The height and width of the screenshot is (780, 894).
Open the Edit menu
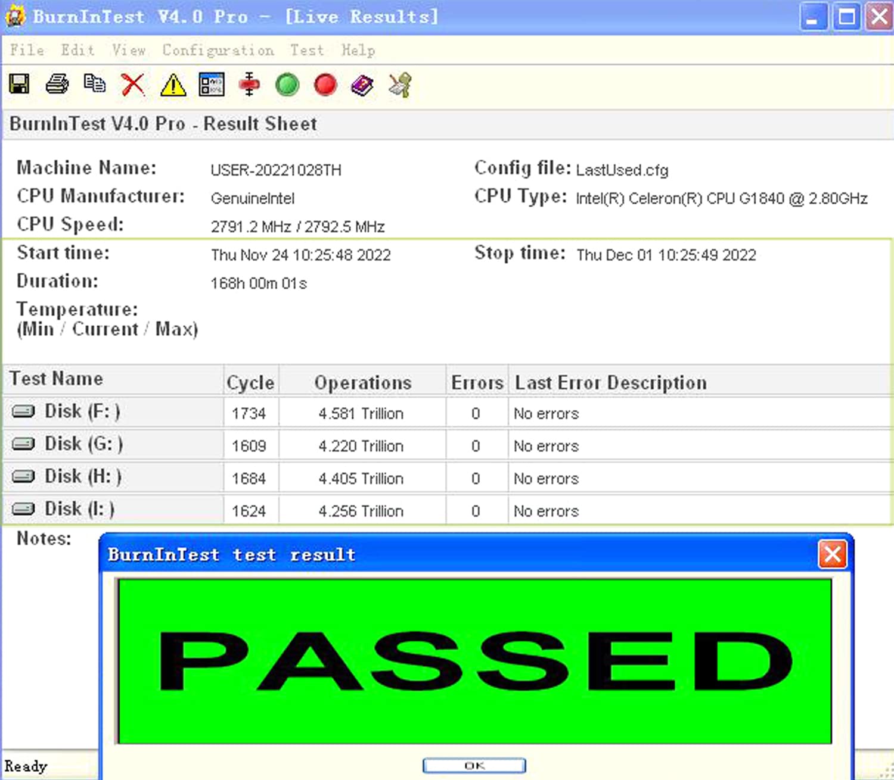78,50
